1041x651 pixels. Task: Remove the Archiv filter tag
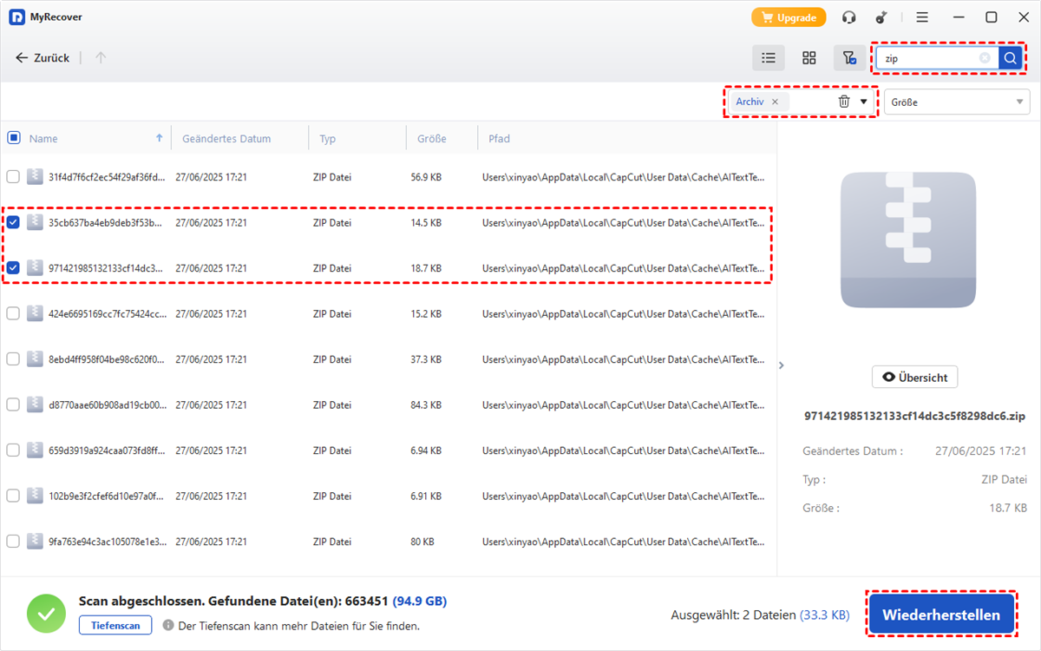tap(775, 102)
